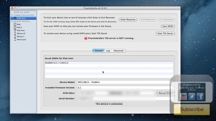The width and height of the screenshot is (216, 121).
Task: Collapse the Connected Devices section
Action: click(12, 15)
